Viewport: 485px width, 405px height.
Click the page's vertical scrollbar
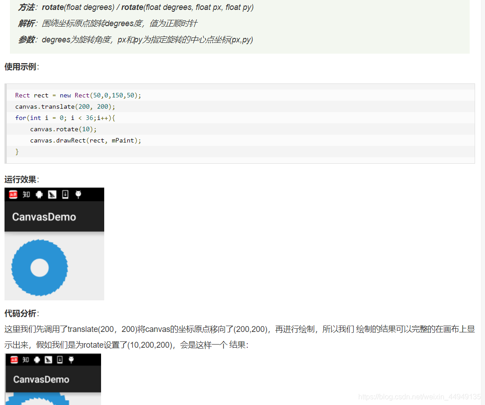coord(483,202)
